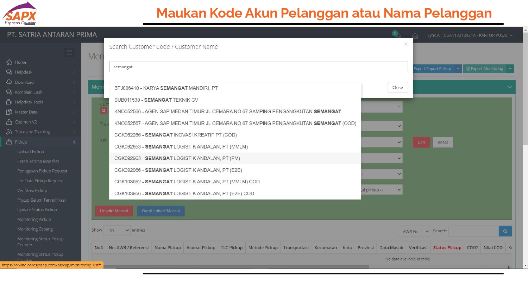Open the Show entries count dropdown
528x297 pixels.
(x=117, y=230)
